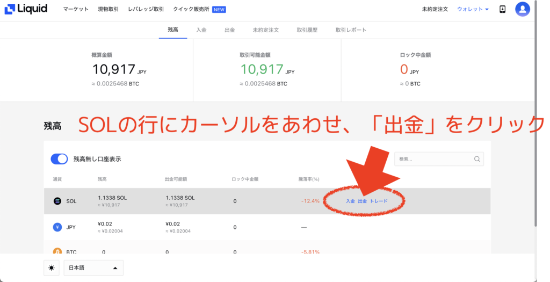Click the 騰落率(%) column header

pos(309,179)
